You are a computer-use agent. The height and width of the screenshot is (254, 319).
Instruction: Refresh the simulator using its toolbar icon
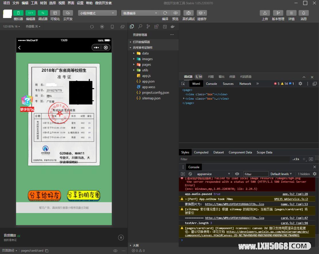click(92, 27)
